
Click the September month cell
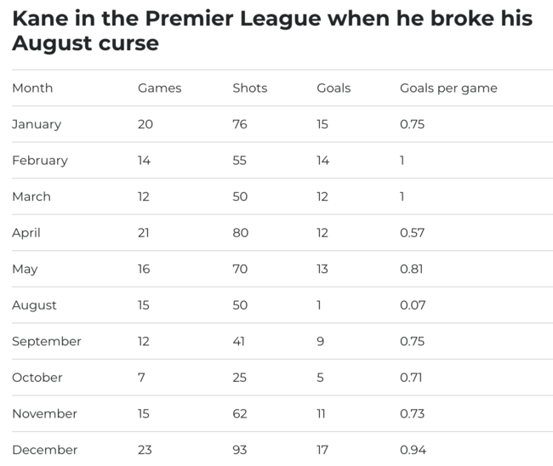pyautogui.click(x=47, y=342)
